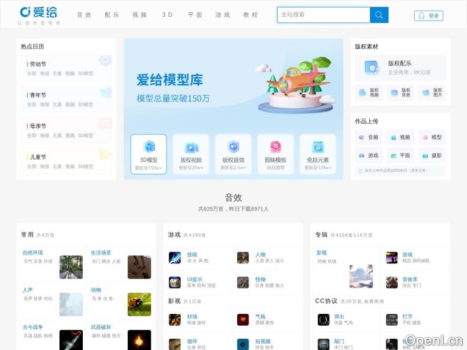Click the 音效库 album icon
The image size is (467, 350).
coord(392,282)
